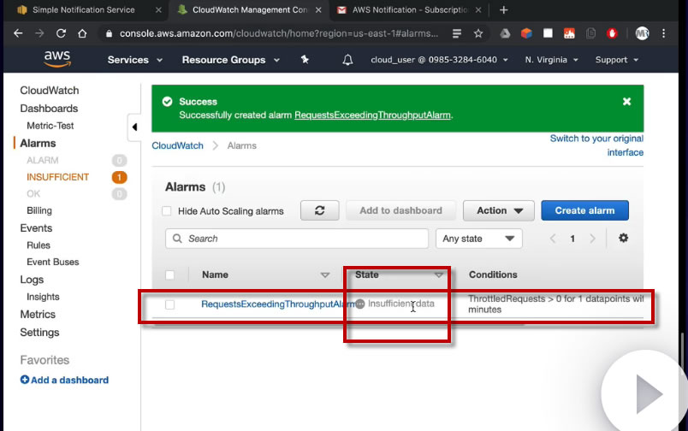Open a new browser tab with plus
Image resolution: width=688 pixels, height=431 pixels.
[x=503, y=10]
